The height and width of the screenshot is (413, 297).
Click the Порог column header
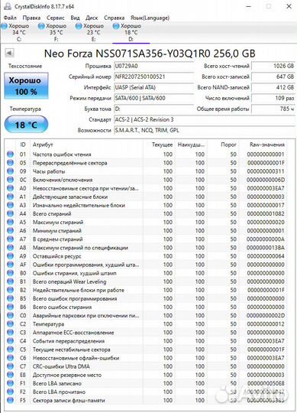[x=228, y=145]
